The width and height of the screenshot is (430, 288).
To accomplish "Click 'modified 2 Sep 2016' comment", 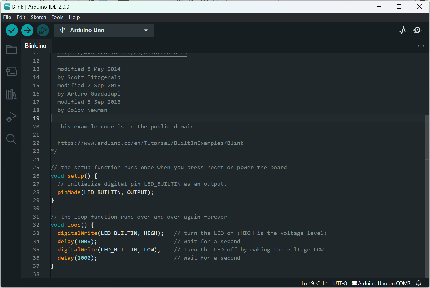I will [89, 86].
